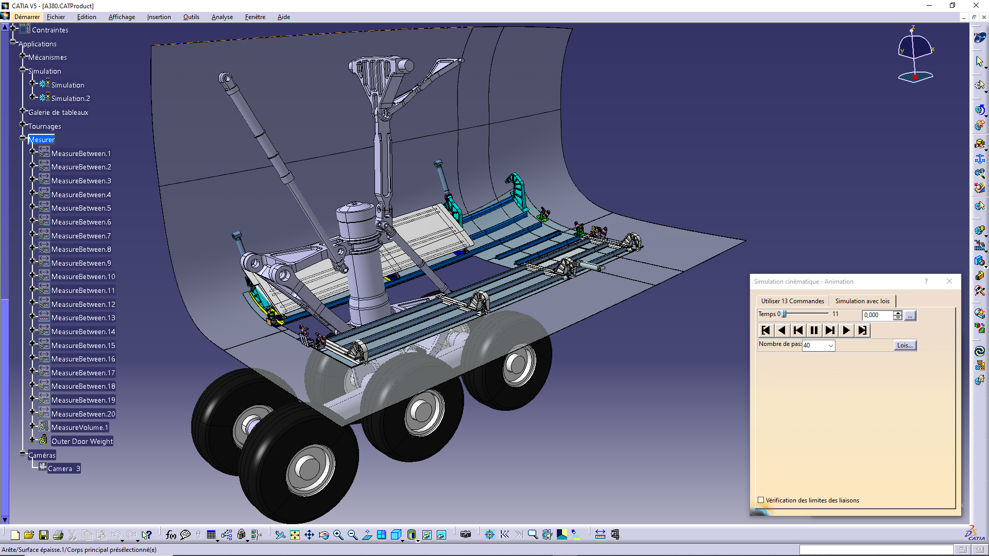Viewport: 989px width, 556px height.
Task: Pause the kinematic simulation animation
Action: click(814, 331)
